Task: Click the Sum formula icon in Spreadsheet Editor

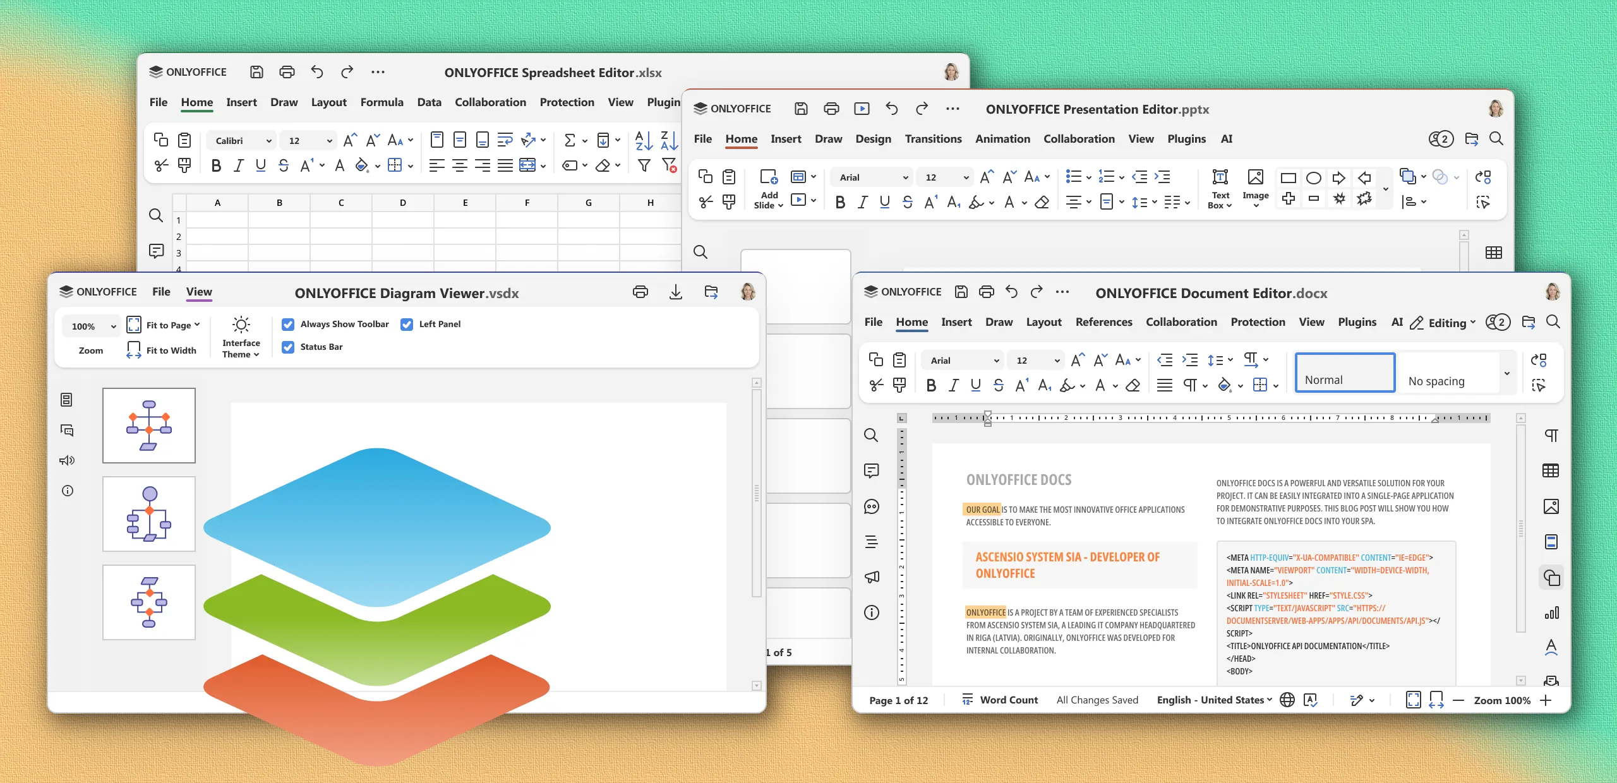Action: [x=569, y=140]
